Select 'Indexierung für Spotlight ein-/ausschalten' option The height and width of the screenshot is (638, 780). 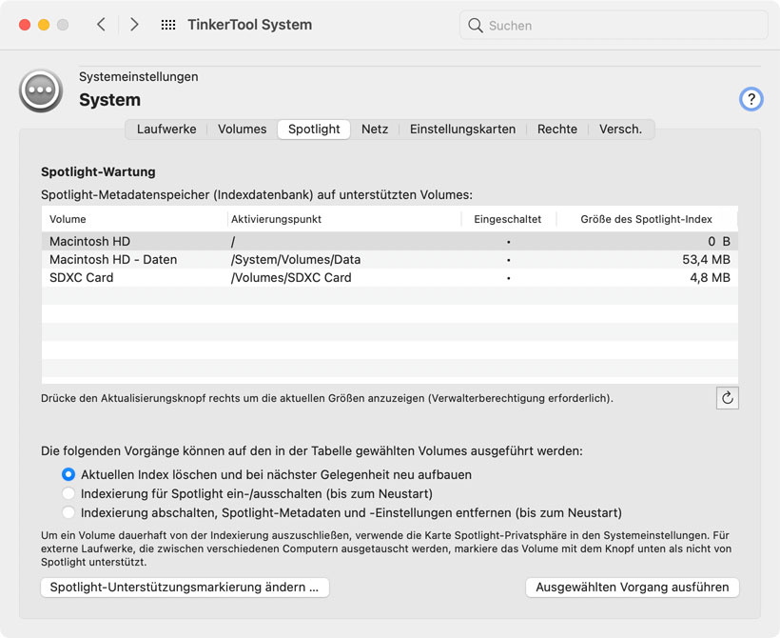tap(68, 493)
